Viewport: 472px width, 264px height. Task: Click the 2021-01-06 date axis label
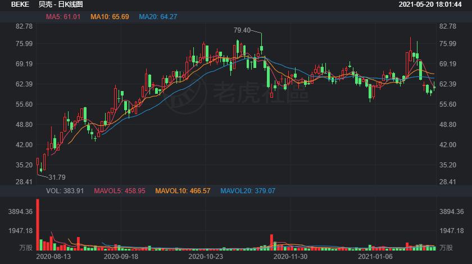pyautogui.click(x=376, y=257)
